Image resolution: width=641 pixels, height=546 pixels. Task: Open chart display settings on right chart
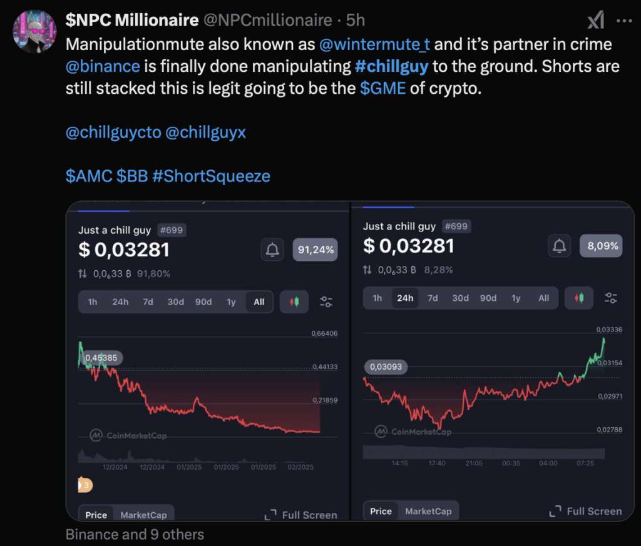(x=610, y=298)
